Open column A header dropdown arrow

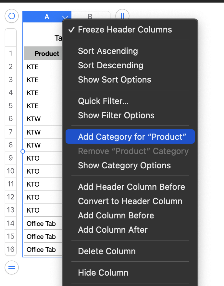point(65,17)
